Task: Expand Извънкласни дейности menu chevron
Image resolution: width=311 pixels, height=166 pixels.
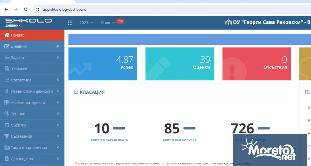Action: point(58,91)
